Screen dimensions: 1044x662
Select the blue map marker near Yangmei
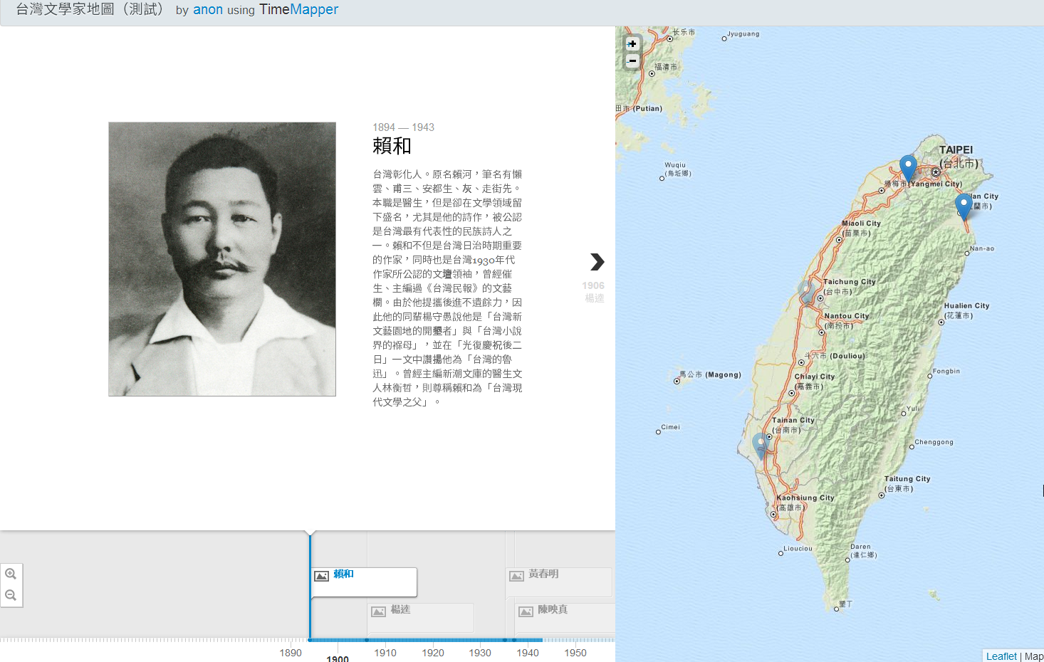tap(908, 169)
